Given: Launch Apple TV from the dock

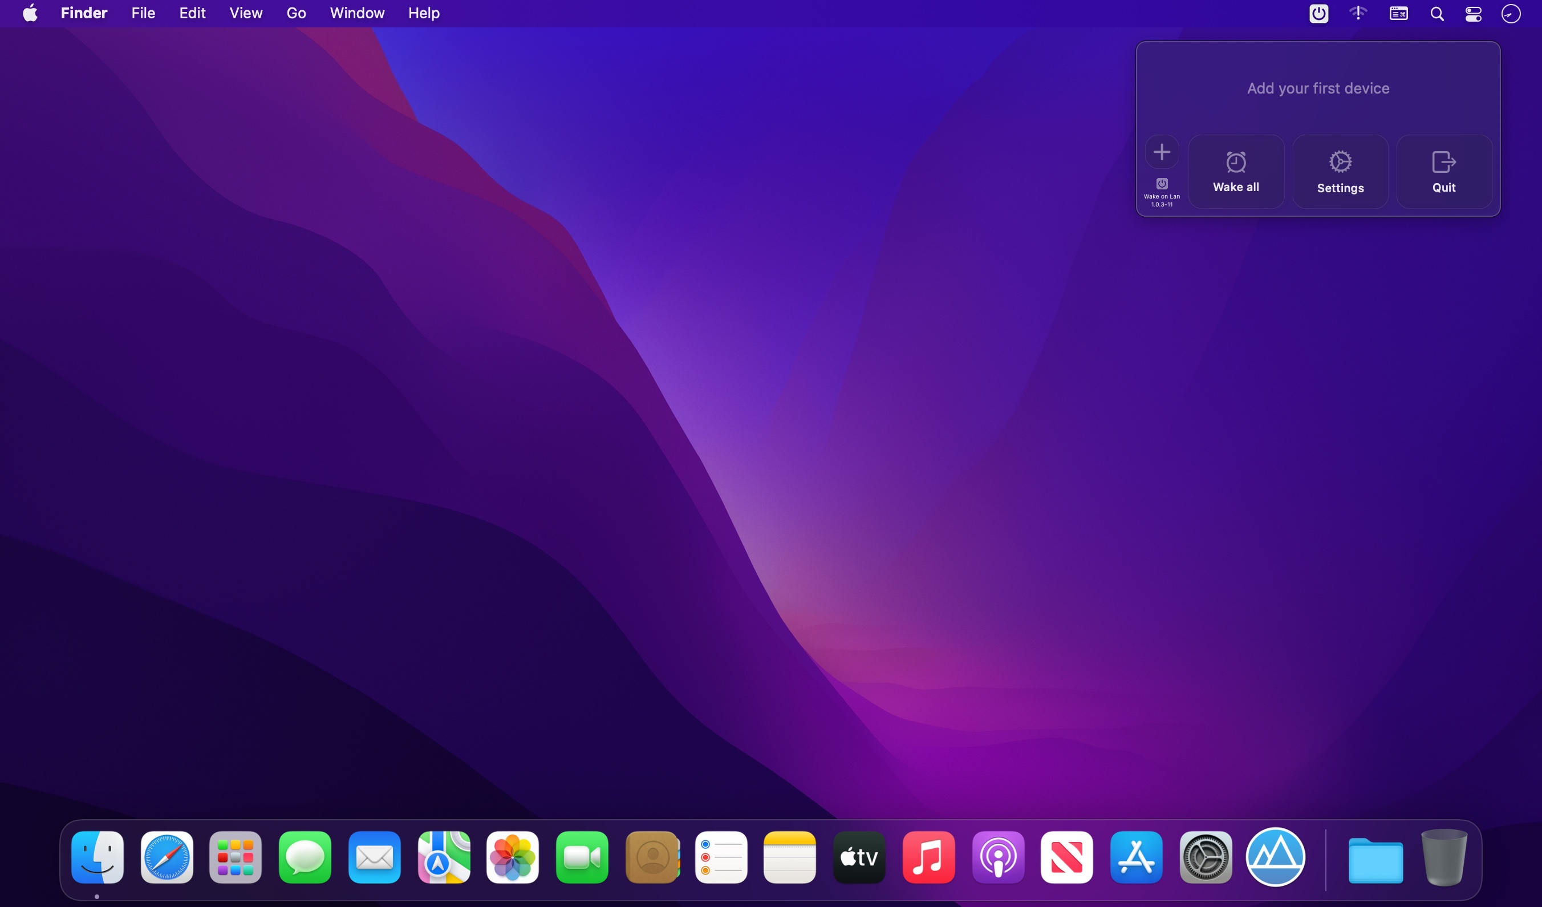Looking at the screenshot, I should click(859, 857).
